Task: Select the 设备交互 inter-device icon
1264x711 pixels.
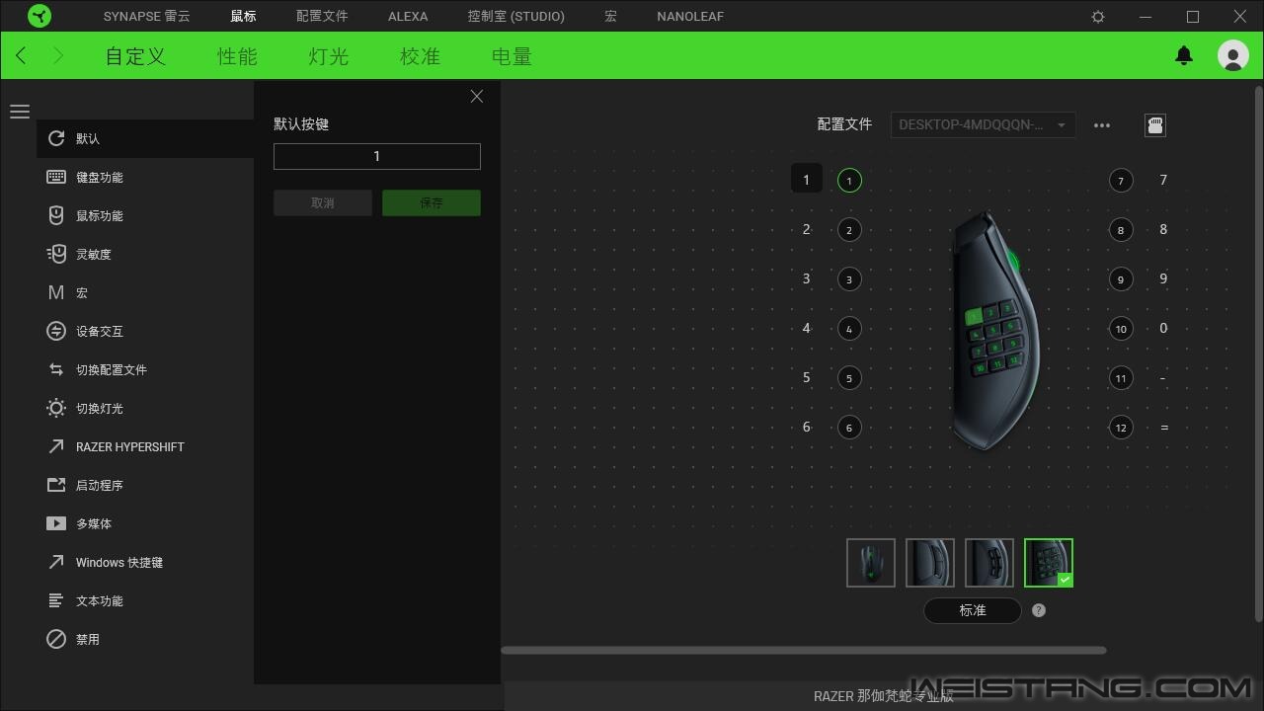Action: tap(56, 331)
